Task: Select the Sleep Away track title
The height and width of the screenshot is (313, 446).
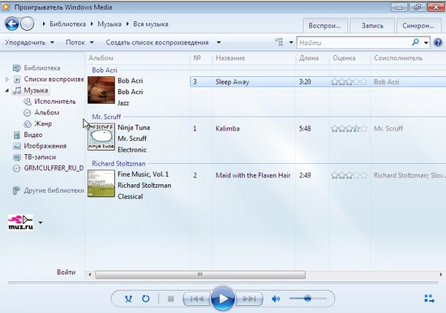Action: coord(232,82)
